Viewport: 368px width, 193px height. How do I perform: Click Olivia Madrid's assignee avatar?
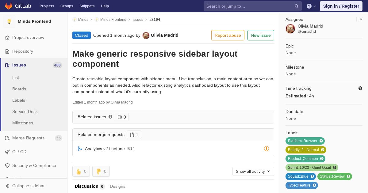[x=290, y=29]
